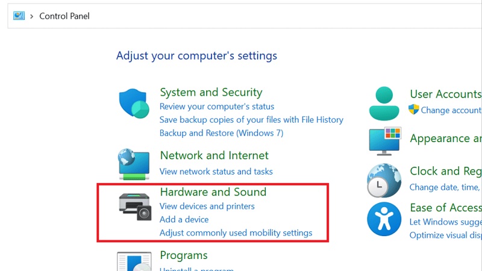Click the User Accounts person icon
Viewport: 482px width, 271px height.
pos(384,104)
